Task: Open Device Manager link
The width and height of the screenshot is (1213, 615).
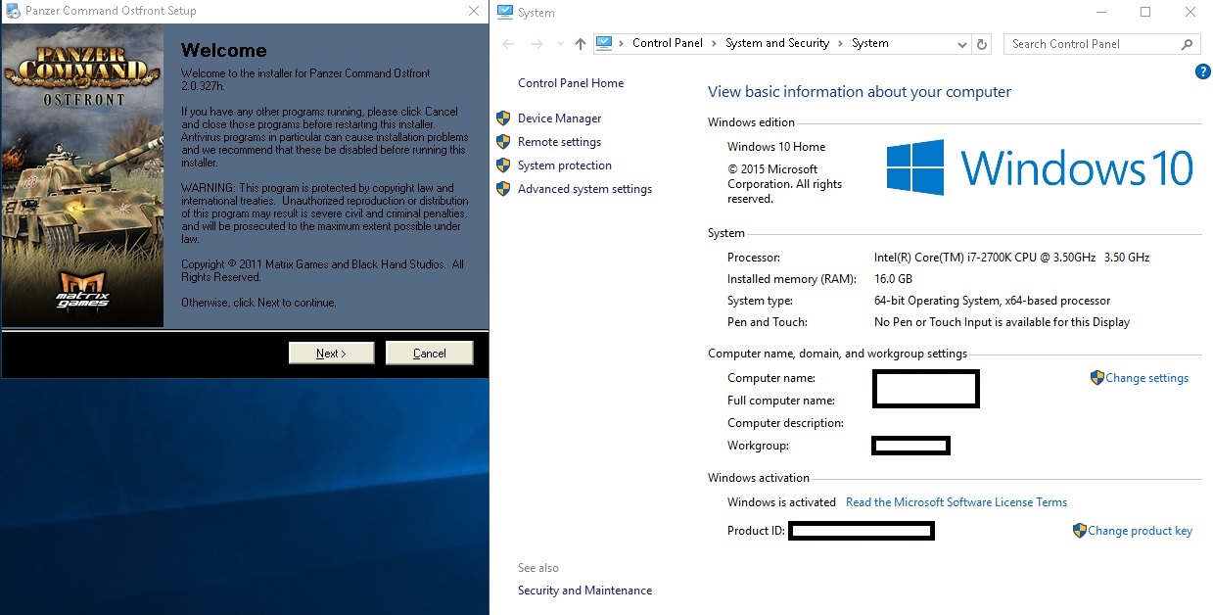Action: [560, 118]
